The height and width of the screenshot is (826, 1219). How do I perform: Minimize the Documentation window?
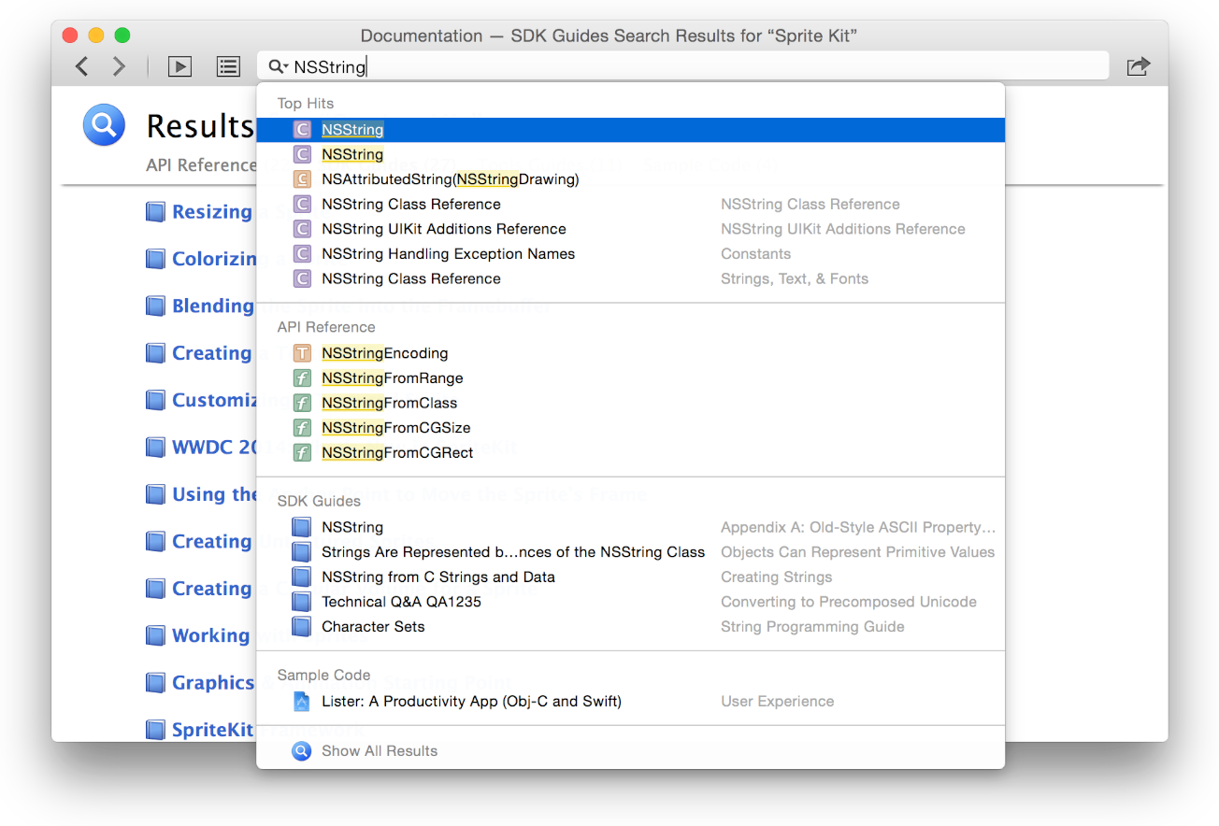coord(96,36)
